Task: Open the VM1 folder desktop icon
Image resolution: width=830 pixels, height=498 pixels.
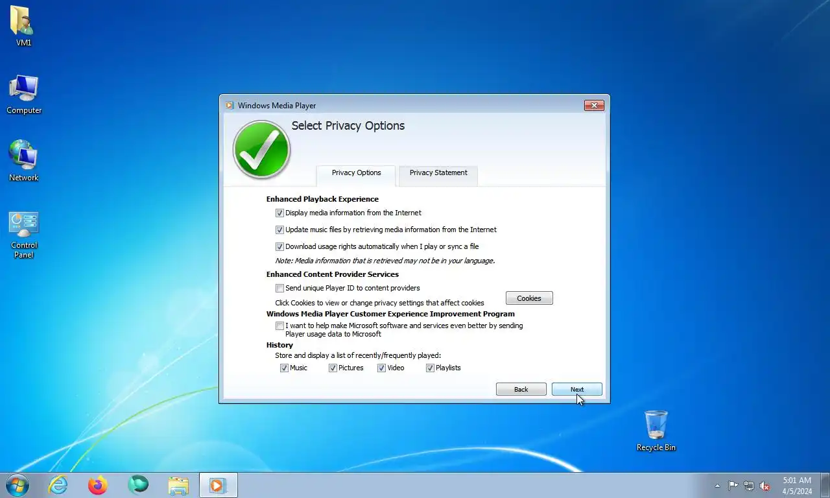Action: click(23, 26)
